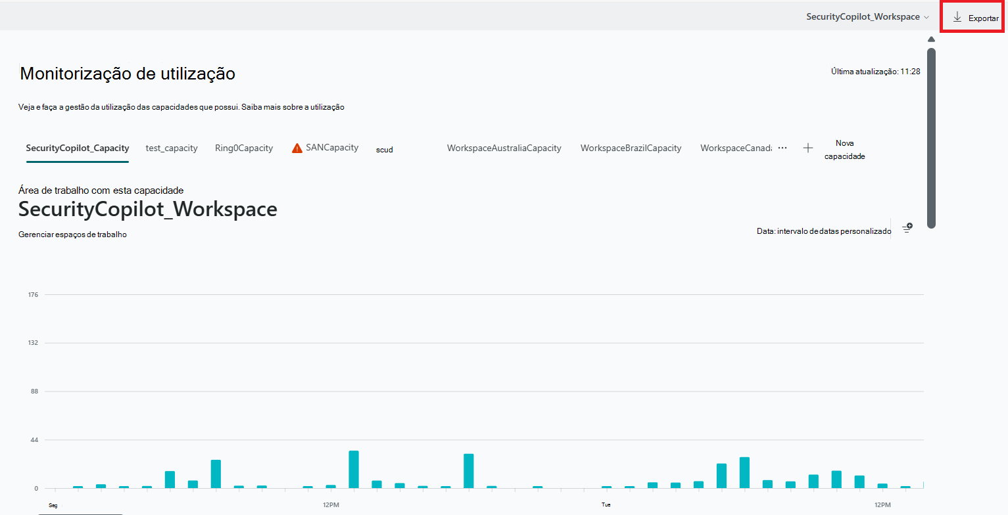Select the WorkspaceAustraliaCapacity tab
This screenshot has width=1008, height=515.
coord(504,148)
